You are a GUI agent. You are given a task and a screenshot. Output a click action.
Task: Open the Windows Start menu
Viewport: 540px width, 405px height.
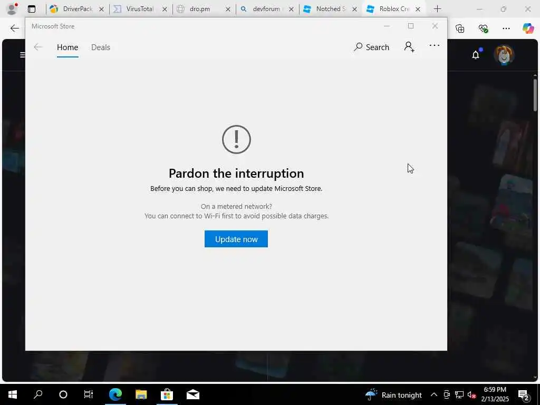pyautogui.click(x=13, y=394)
